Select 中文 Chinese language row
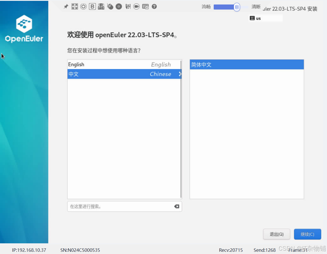The height and width of the screenshot is (254, 327). click(x=125, y=74)
